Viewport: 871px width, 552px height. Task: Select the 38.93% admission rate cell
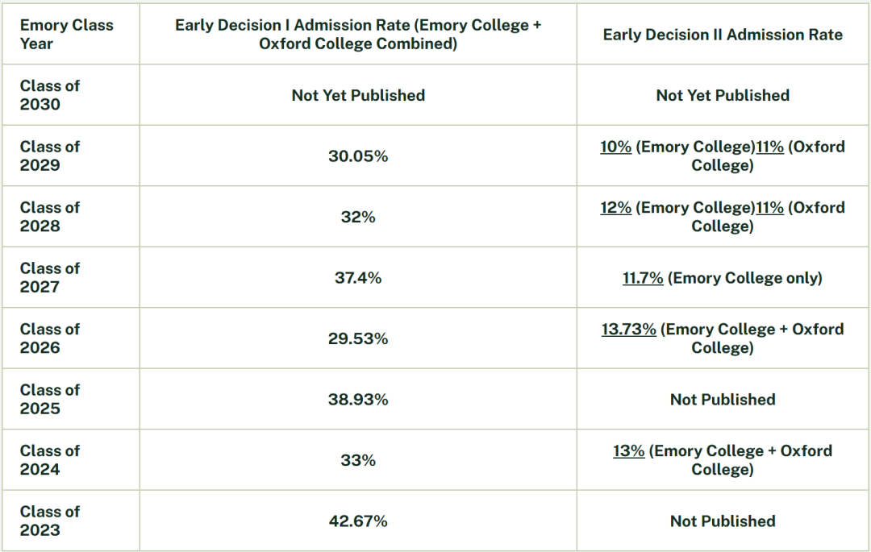(358, 400)
